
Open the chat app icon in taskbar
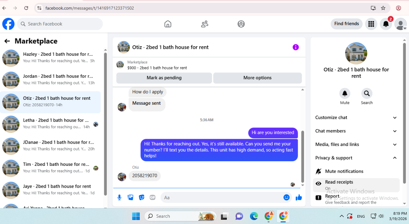tap(239, 216)
